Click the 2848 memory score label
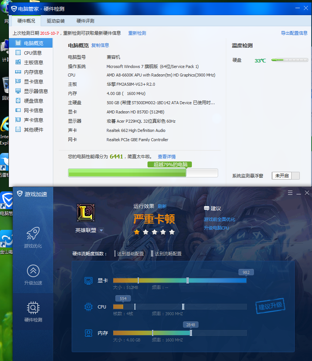The height and width of the screenshot is (361, 312). tap(190, 325)
